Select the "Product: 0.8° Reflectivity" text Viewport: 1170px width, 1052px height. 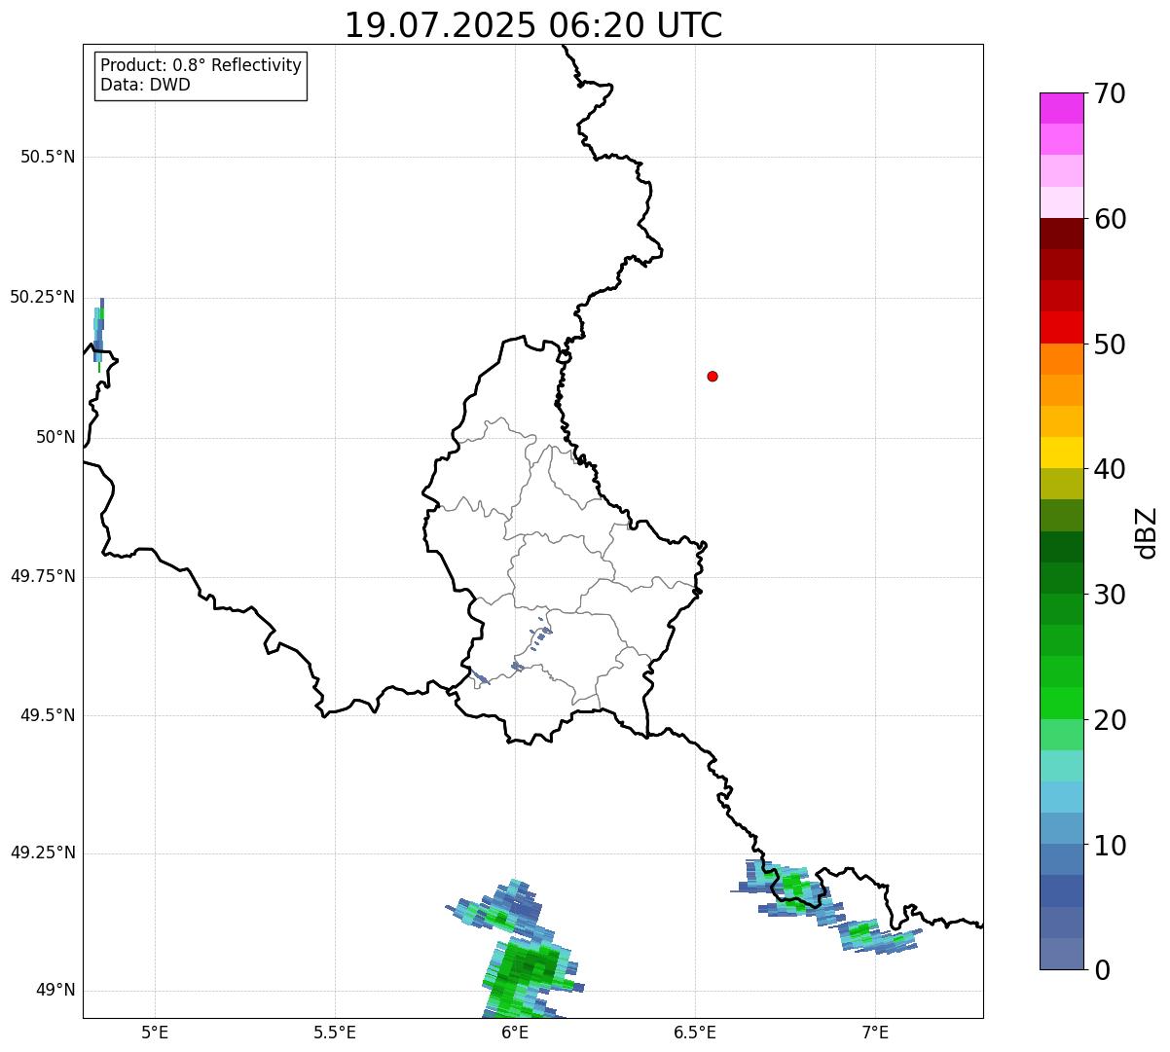[201, 65]
